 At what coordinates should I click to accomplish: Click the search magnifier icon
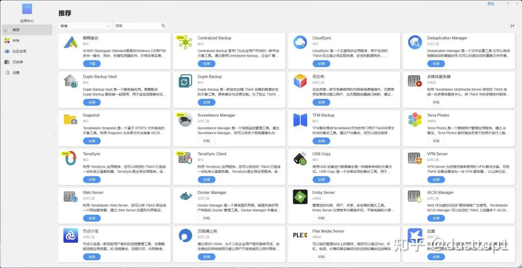163,26
